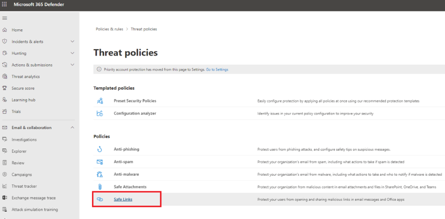Click the Safe Links chain icon
The image size is (445, 219).
(x=99, y=200)
